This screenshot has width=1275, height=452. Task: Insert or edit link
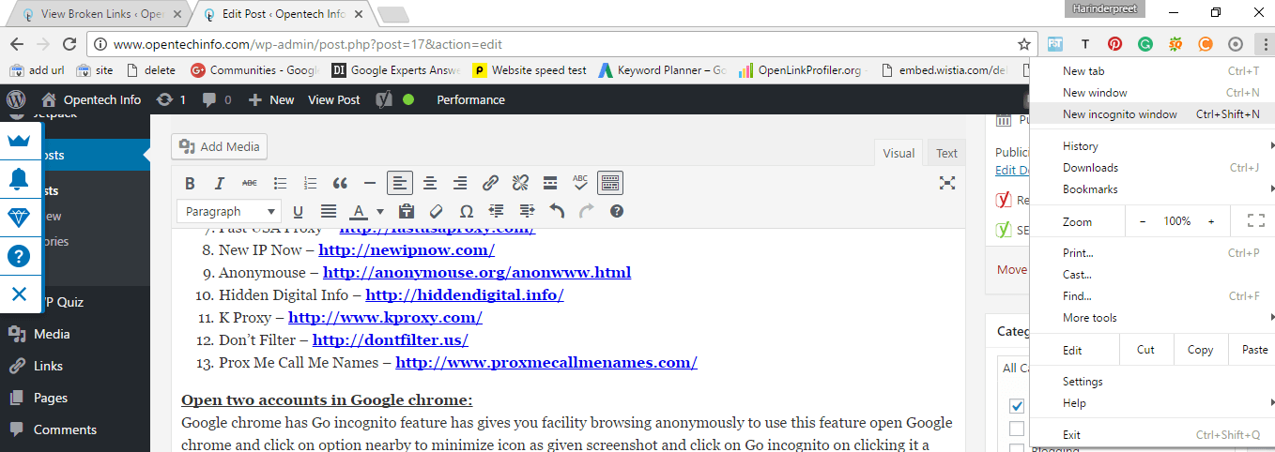(x=490, y=183)
